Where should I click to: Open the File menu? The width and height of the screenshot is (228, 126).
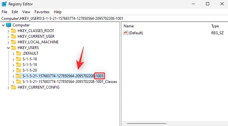[4, 12]
